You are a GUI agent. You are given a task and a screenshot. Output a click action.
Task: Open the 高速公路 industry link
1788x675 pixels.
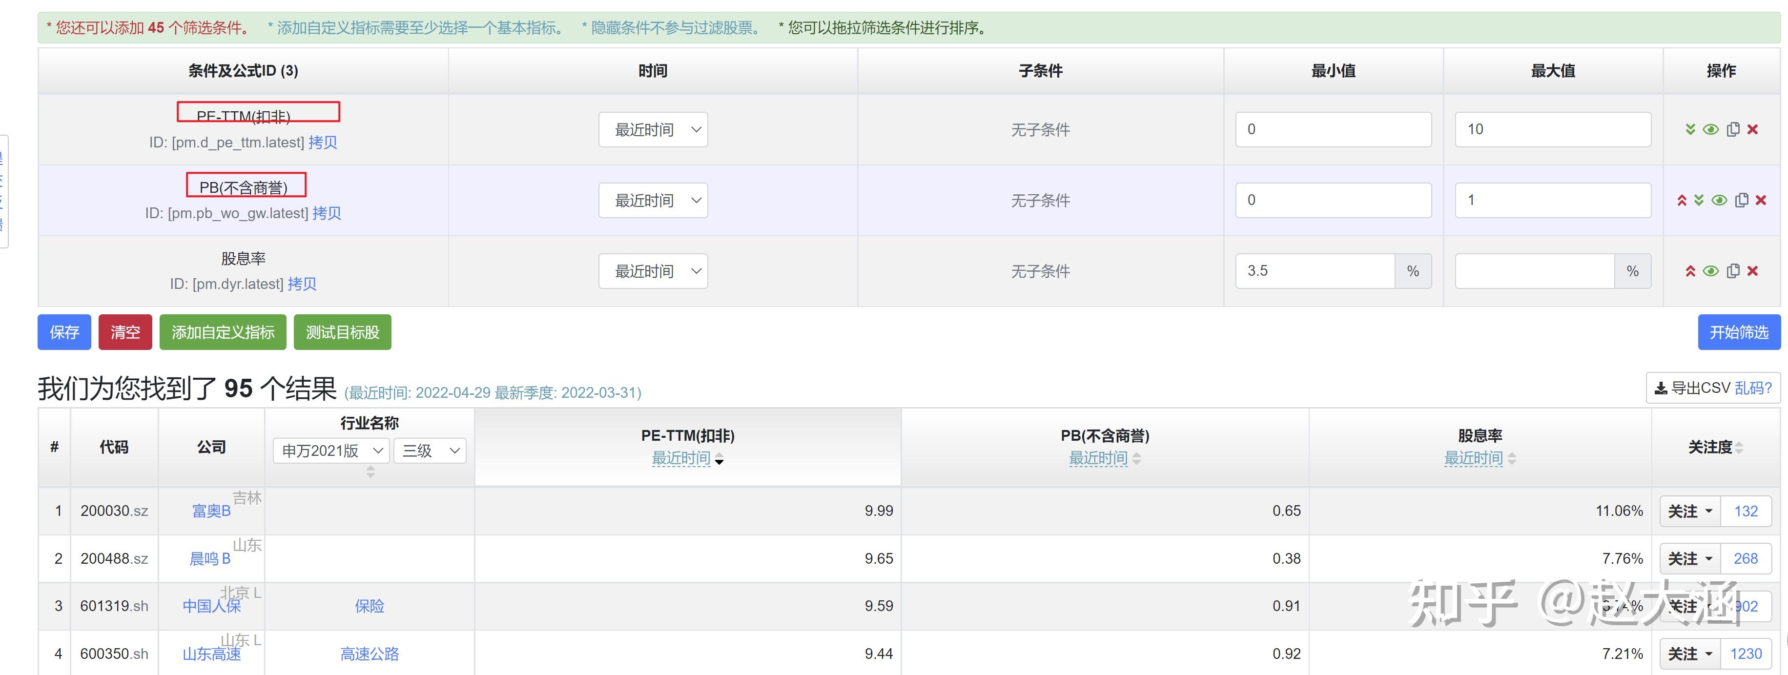(x=369, y=654)
